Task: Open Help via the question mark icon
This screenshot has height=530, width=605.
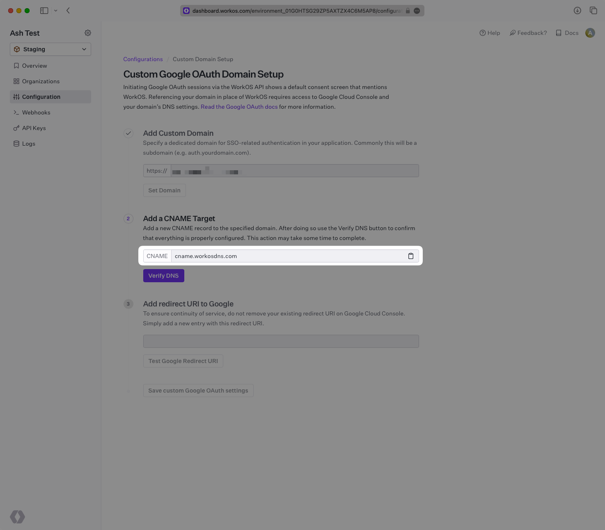Action: pyautogui.click(x=482, y=33)
